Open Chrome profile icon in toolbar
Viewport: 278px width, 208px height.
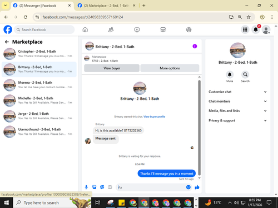coord(262,17)
